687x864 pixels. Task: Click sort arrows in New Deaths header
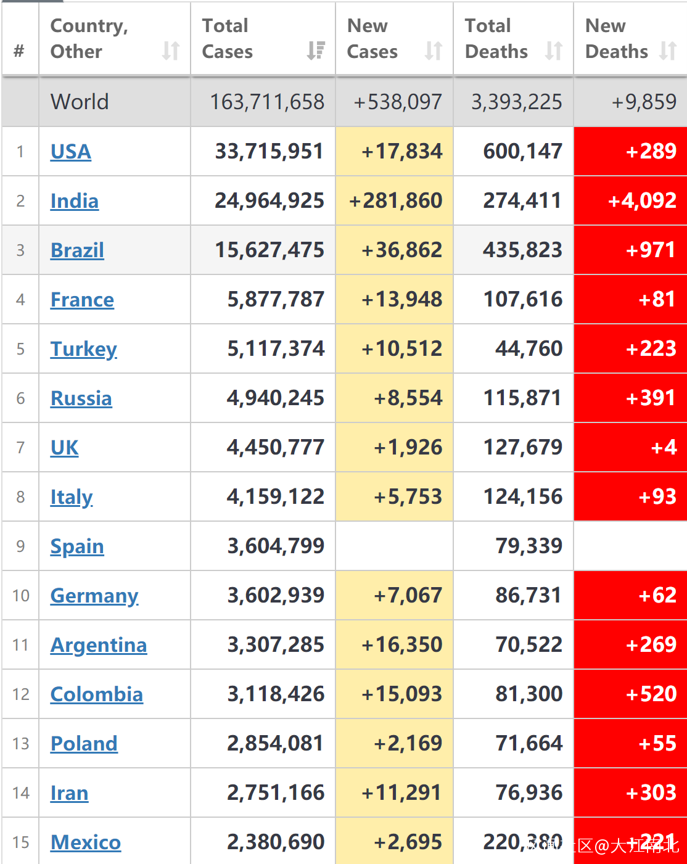coord(668,51)
